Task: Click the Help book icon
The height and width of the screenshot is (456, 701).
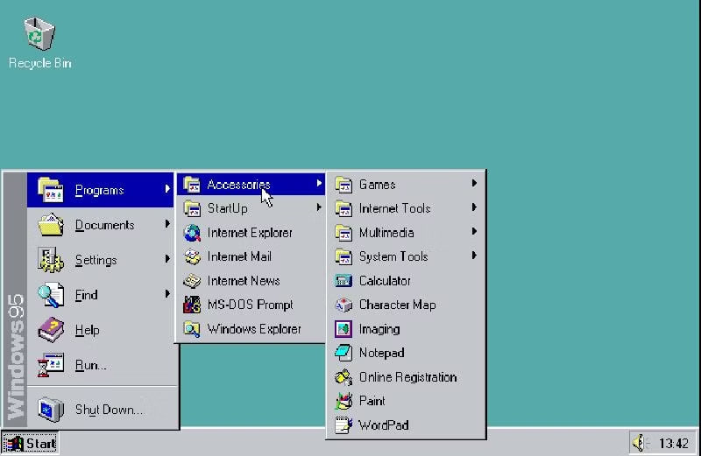Action: pos(51,330)
